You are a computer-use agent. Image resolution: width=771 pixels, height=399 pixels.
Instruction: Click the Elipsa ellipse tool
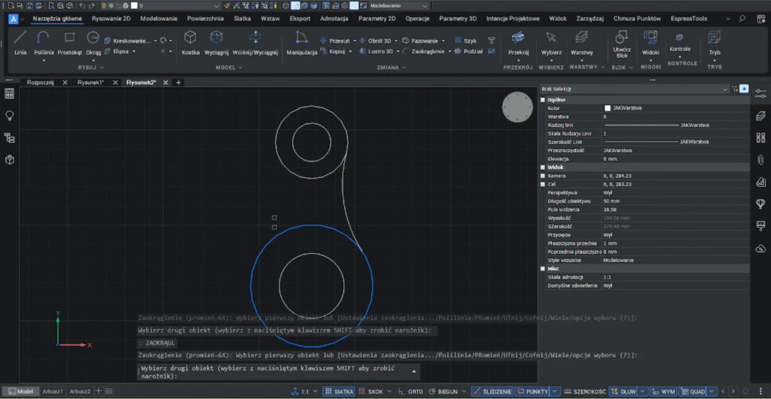click(x=117, y=51)
